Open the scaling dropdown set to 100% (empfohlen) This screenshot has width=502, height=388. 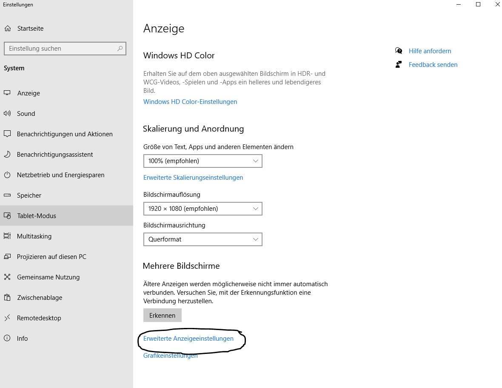pos(203,161)
